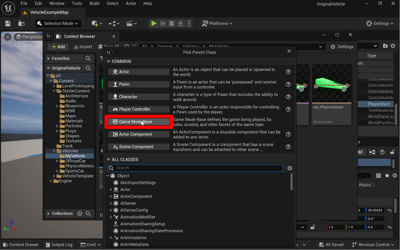Click the class Search field

coord(195,168)
